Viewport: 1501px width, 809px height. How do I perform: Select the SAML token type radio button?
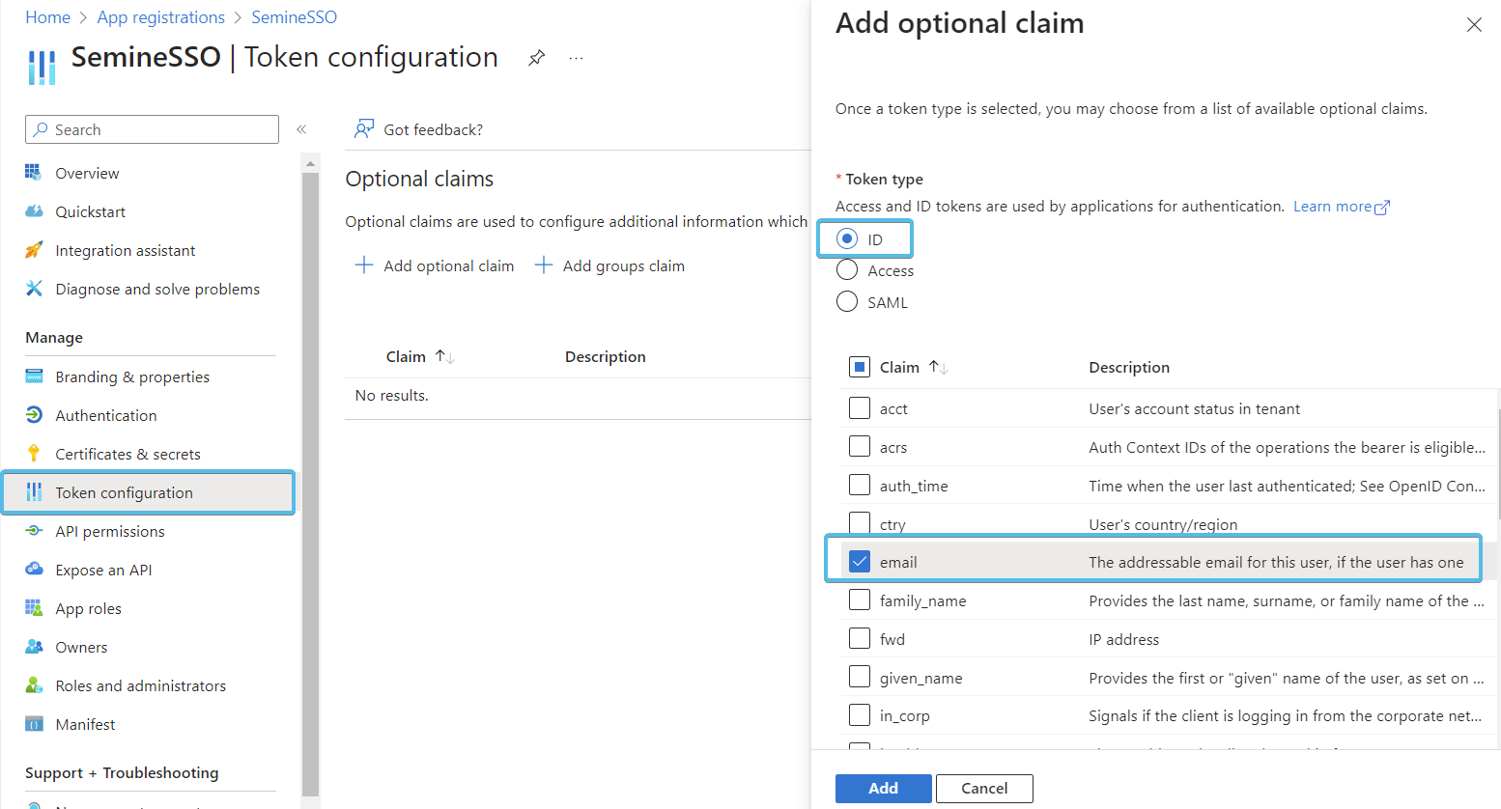click(847, 302)
